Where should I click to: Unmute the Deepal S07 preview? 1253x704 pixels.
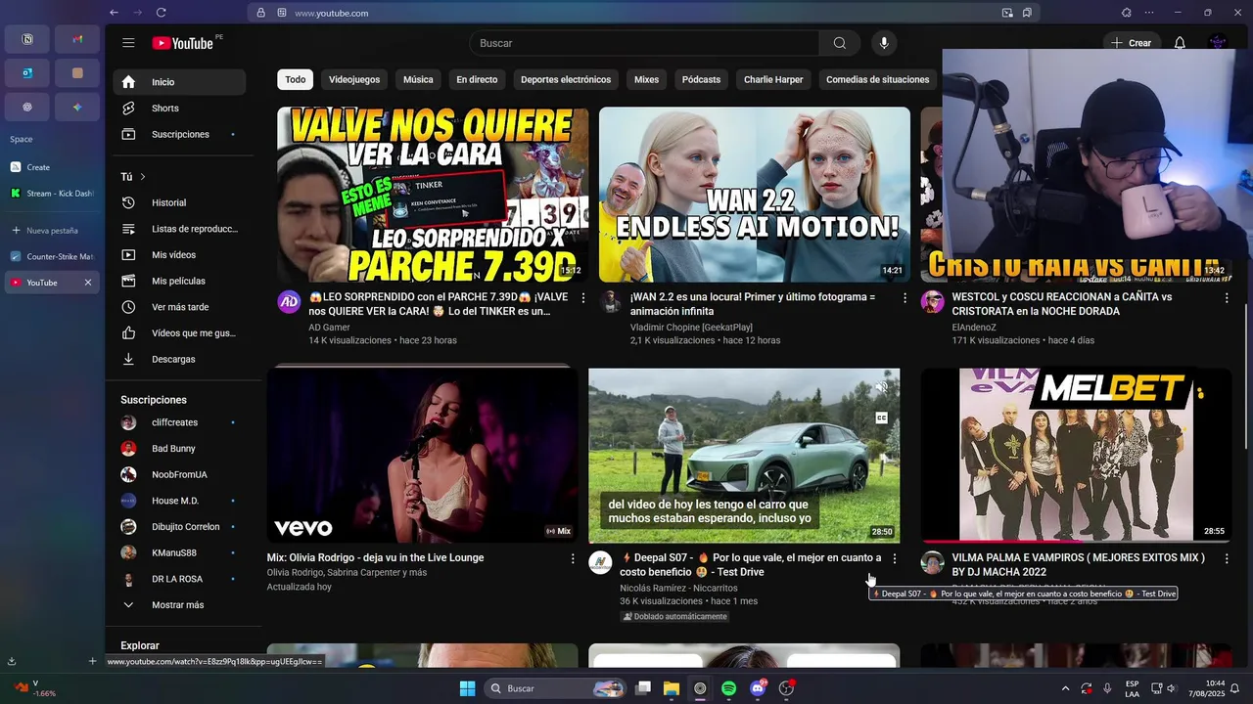point(881,388)
